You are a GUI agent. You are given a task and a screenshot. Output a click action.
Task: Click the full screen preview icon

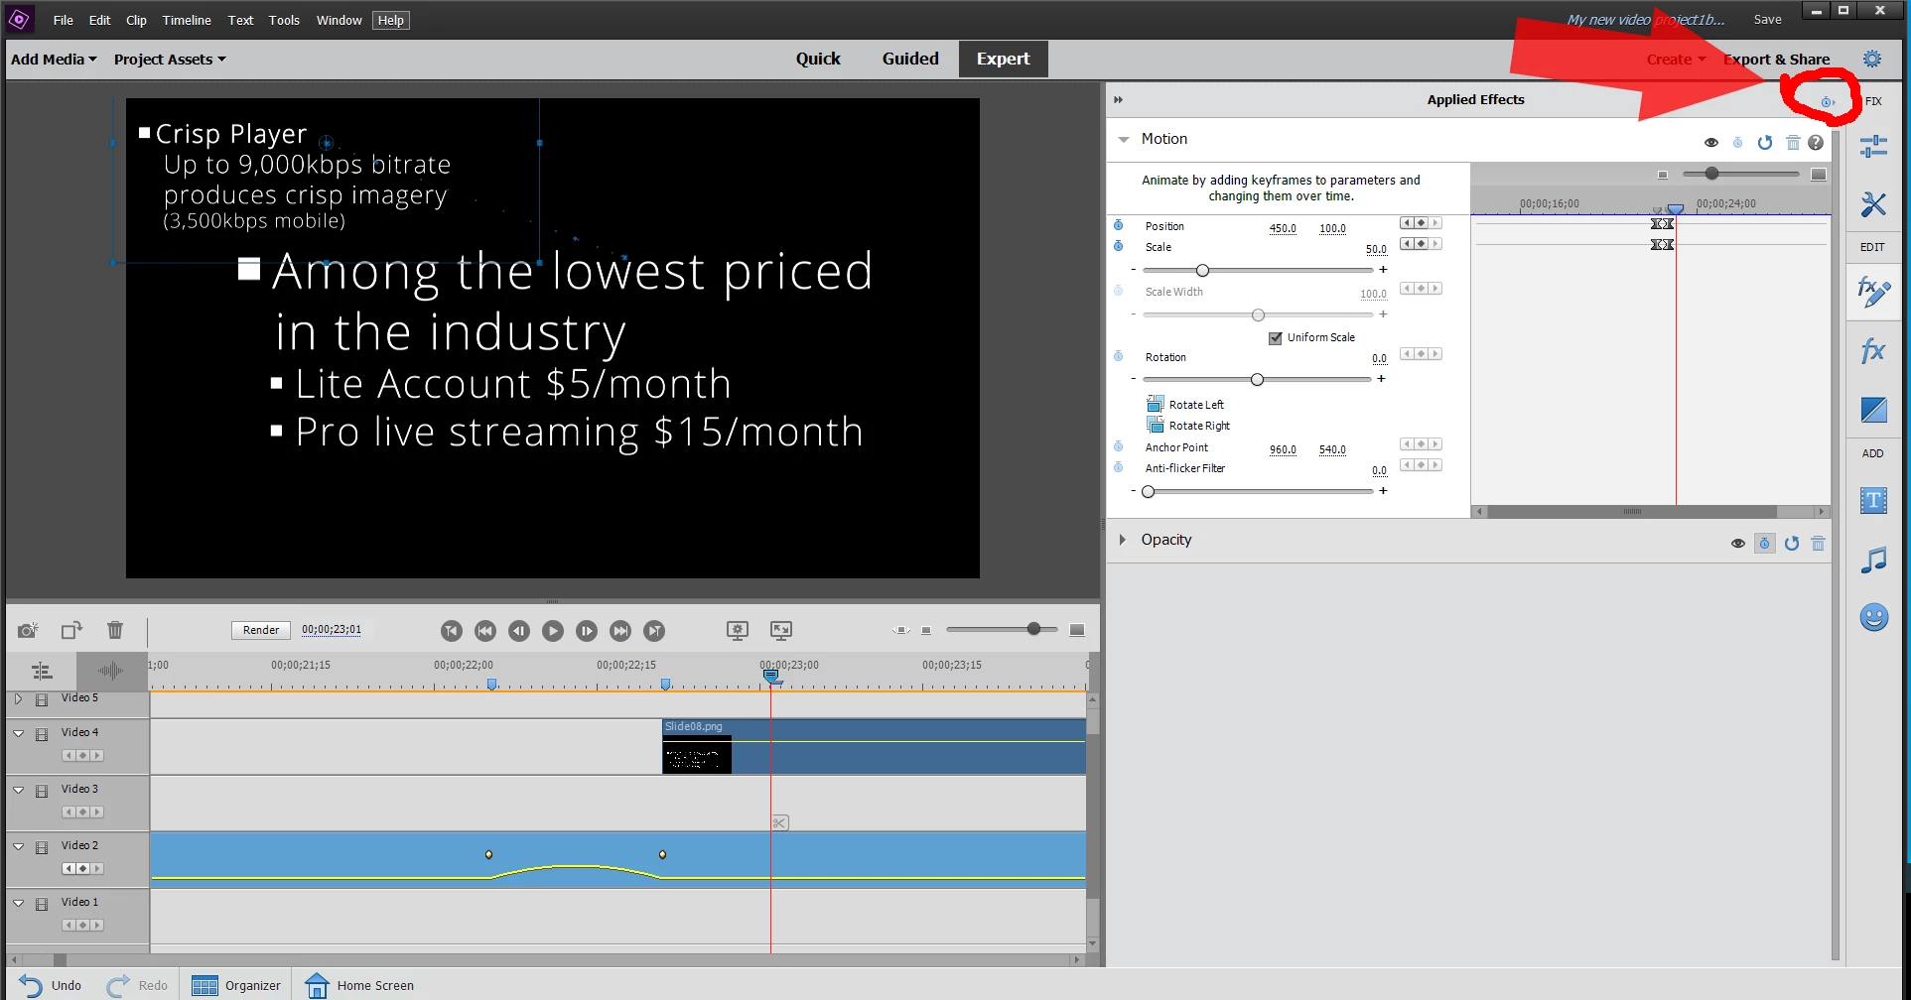pyautogui.click(x=781, y=630)
